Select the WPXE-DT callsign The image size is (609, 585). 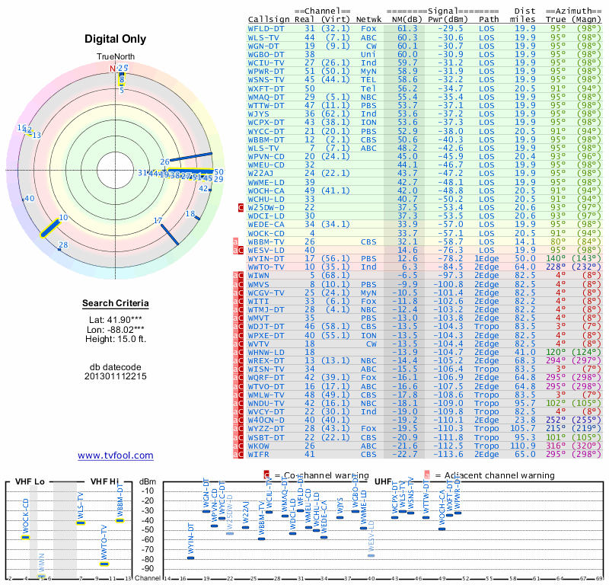266,335
